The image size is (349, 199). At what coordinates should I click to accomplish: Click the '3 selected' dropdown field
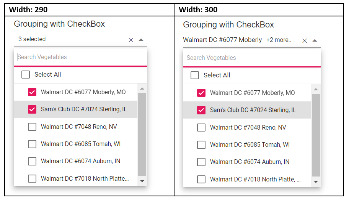69,39
